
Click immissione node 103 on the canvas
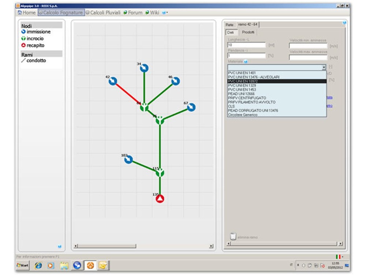point(128,159)
